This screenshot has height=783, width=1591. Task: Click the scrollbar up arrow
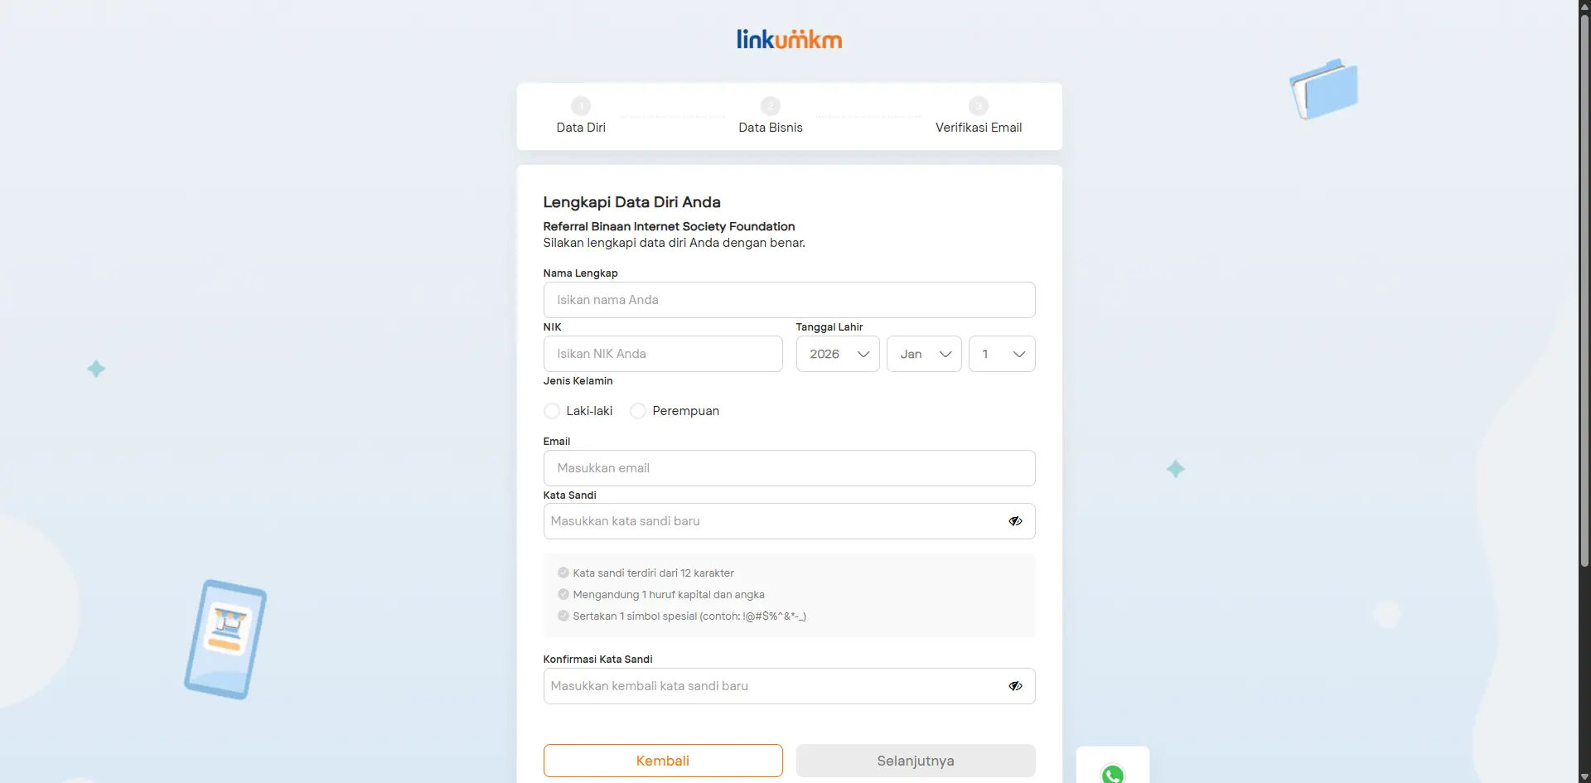(1584, 6)
